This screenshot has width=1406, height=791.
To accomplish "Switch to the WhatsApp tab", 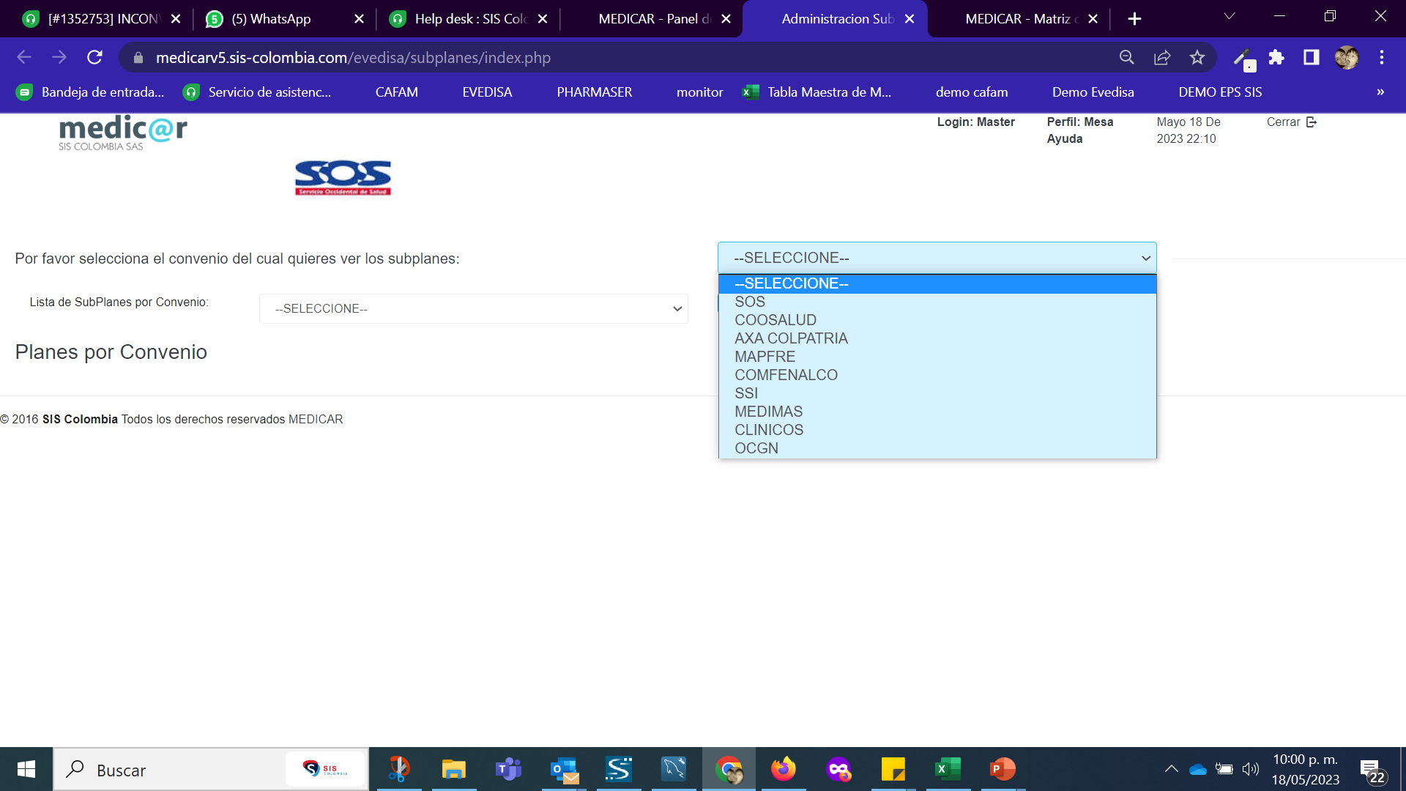I will [x=271, y=19].
